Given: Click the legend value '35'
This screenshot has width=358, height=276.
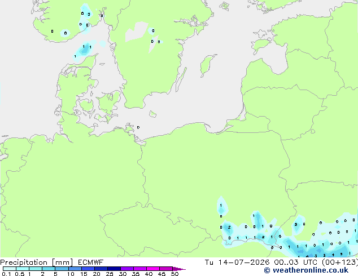Looking at the screenshot, I should click(x=136, y=274).
